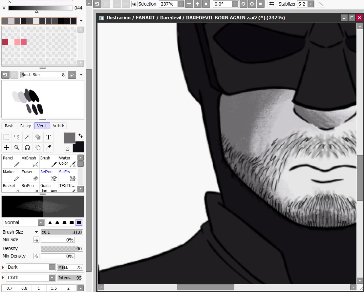Screen dimensions: 364x292
Task: Select the eyedropper color picker tool
Action: [48, 147]
